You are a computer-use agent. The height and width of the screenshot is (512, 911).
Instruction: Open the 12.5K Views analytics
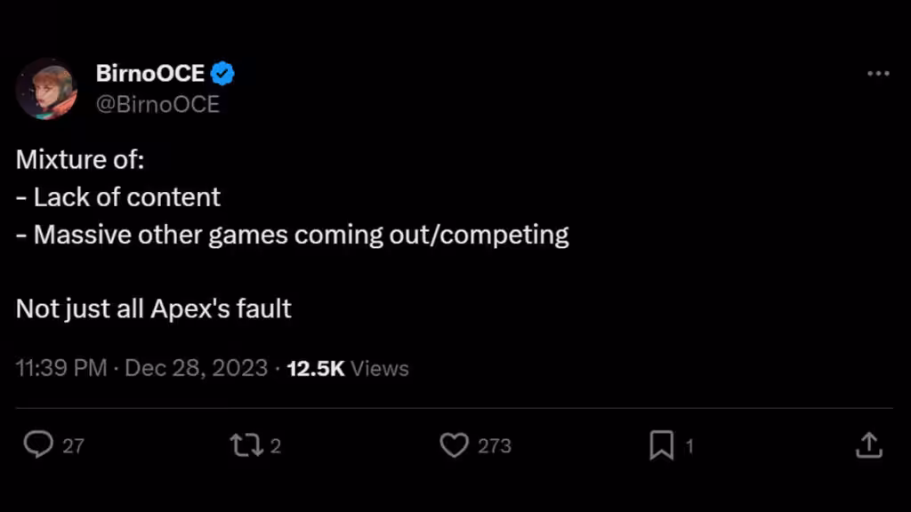[x=348, y=368]
